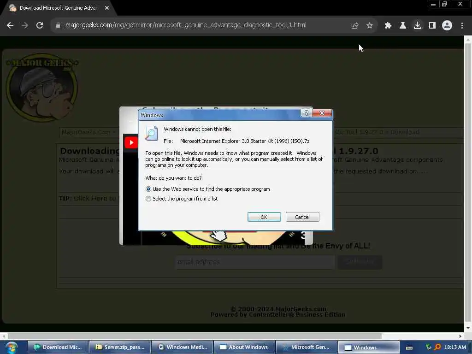Open the Chrome downloads icon

point(418,26)
